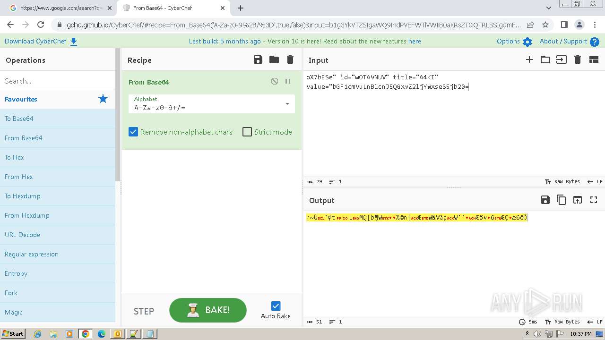This screenshot has width=605, height=340.
Task: Bookmark this page star icon
Action: [x=545, y=25]
